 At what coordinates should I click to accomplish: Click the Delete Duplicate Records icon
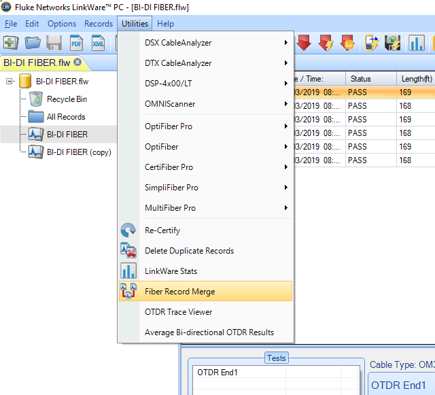pos(128,250)
